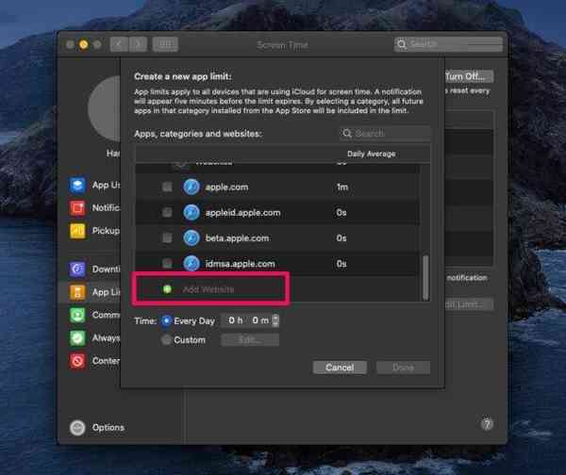Click the apple.com row label
This screenshot has width=566, height=475.
(226, 188)
